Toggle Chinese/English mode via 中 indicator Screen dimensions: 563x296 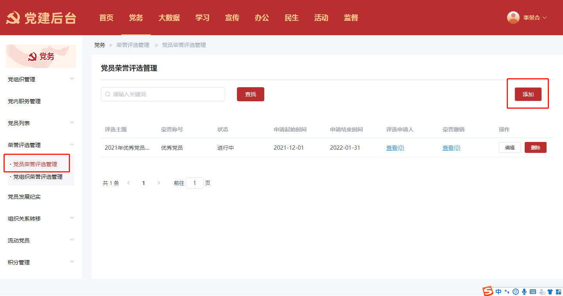498,292
